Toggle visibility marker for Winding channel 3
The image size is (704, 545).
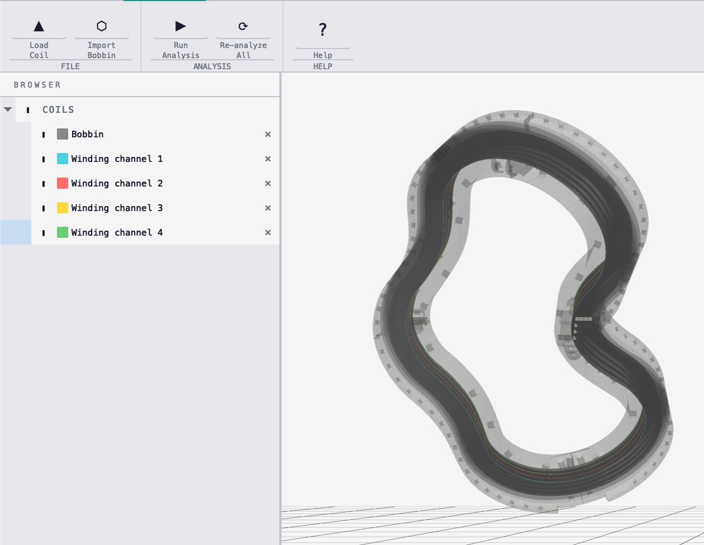click(44, 208)
